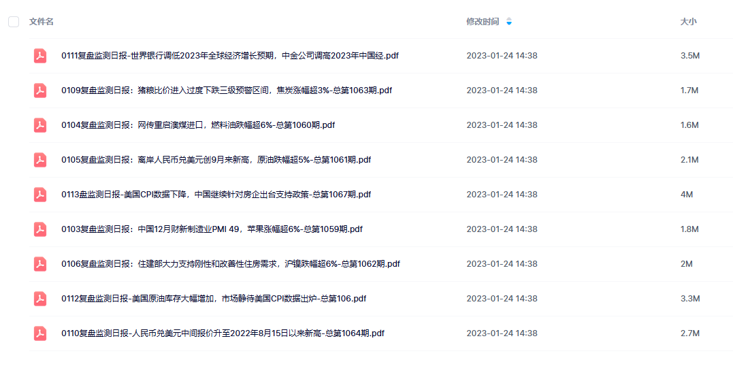Select the modified time of the 0109 file

pyautogui.click(x=502, y=90)
